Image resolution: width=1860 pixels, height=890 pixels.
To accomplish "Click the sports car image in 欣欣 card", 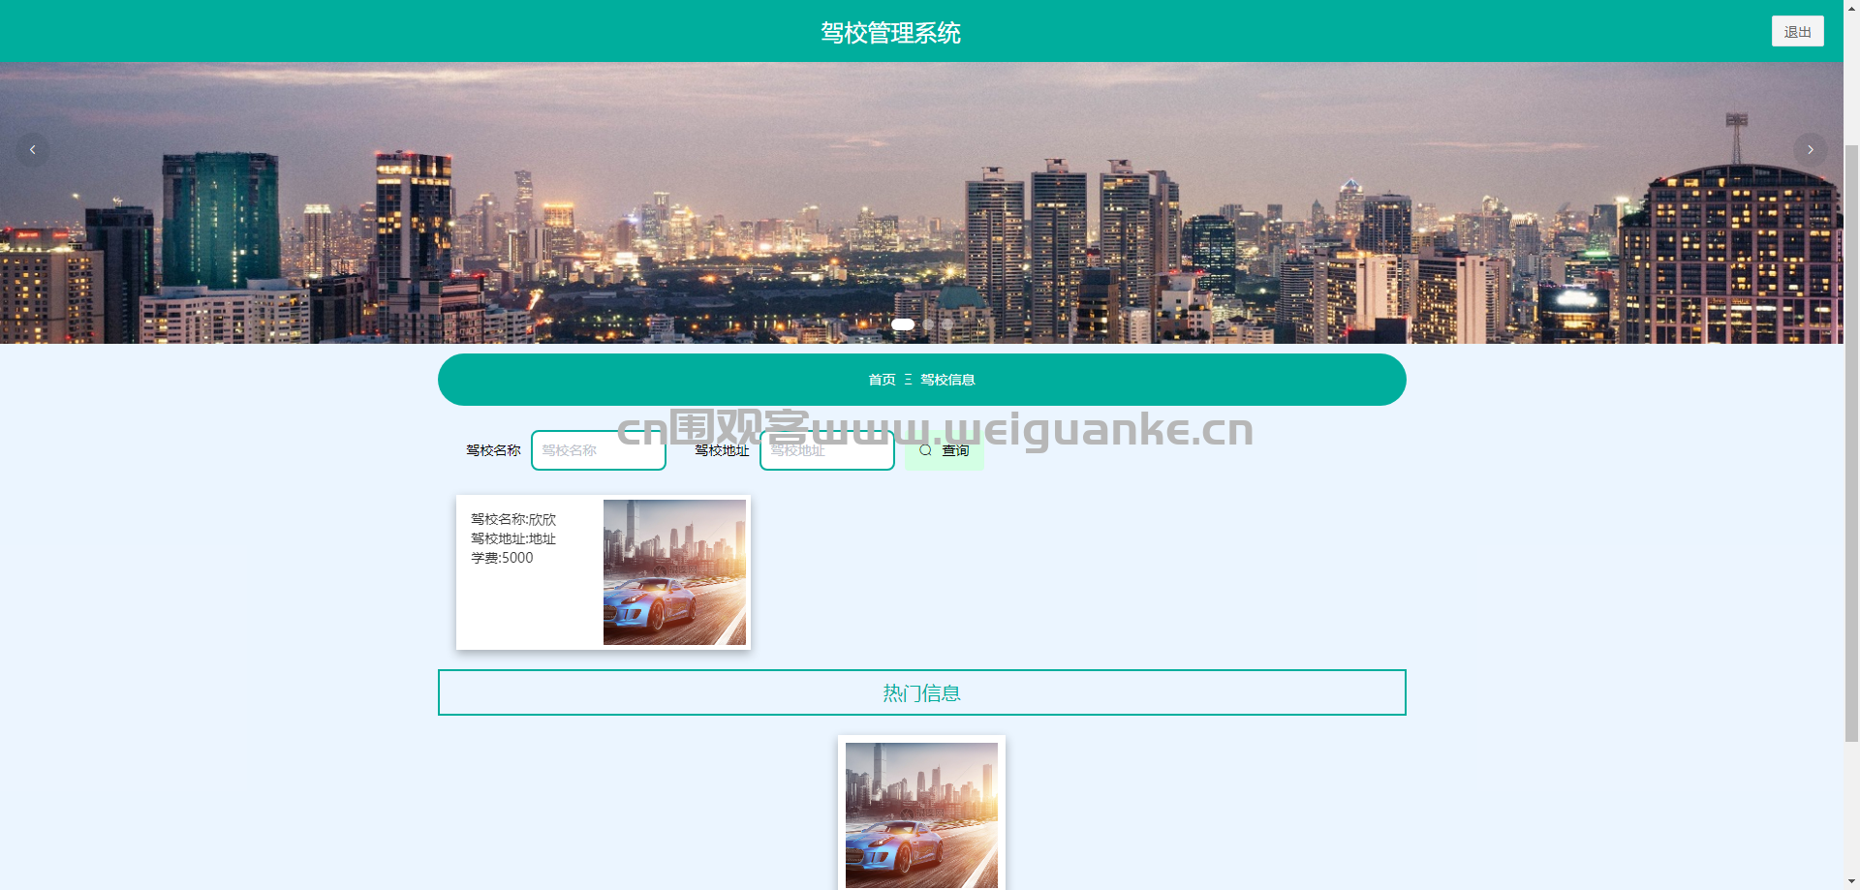I will tap(674, 572).
